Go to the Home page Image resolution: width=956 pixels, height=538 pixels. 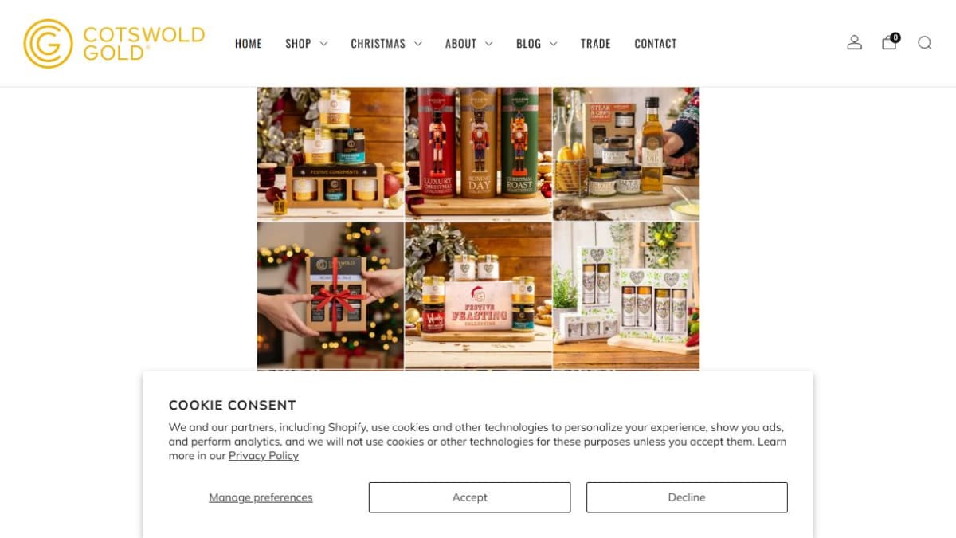click(249, 44)
